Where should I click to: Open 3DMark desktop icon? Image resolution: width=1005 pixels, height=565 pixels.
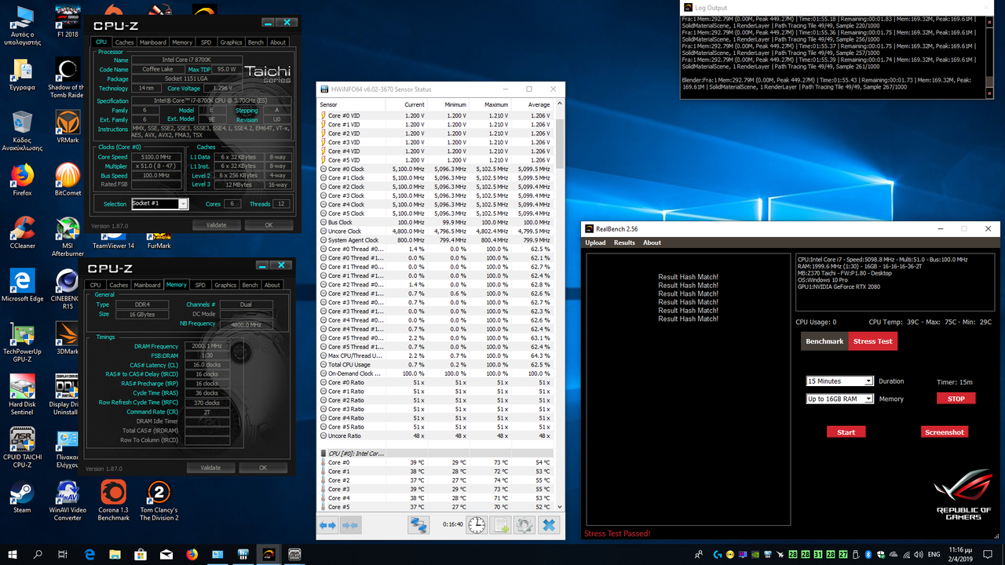[x=68, y=339]
